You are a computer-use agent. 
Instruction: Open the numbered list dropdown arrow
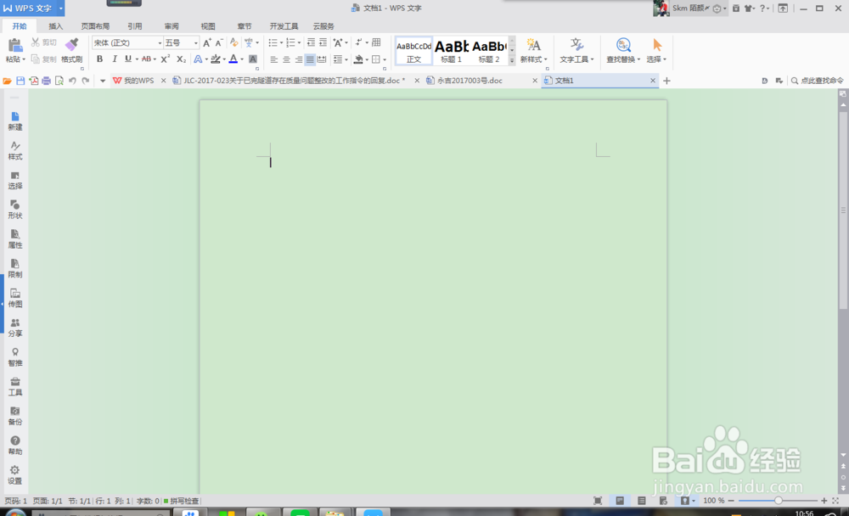299,42
